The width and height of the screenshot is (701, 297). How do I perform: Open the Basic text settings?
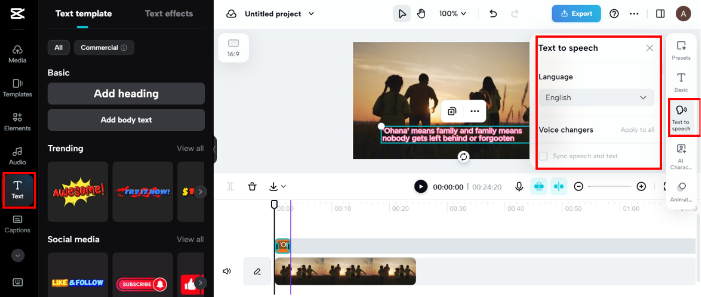click(681, 82)
